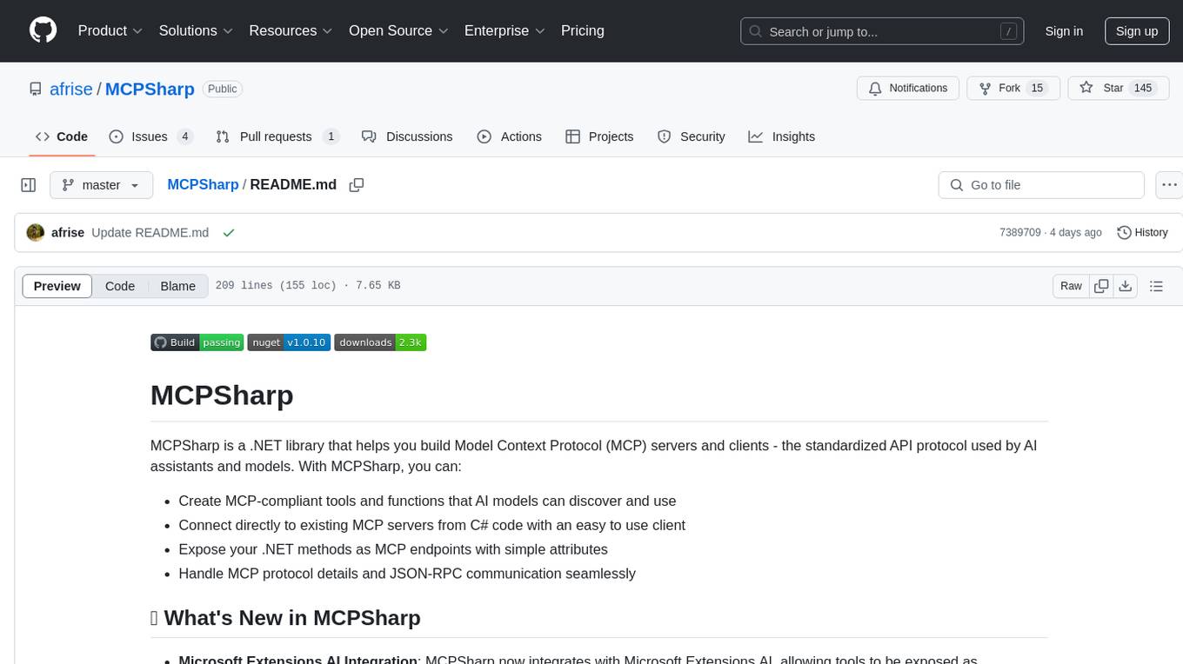Expand the Enterprise menu
This screenshot has width=1183, height=664.
(505, 30)
